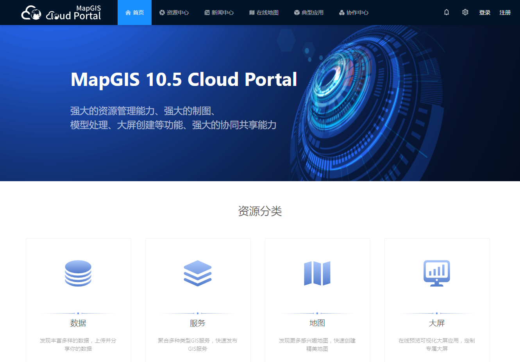Click the aperture icon beside 资源中心
Screen dimensions: 520x362
[x=162, y=12]
